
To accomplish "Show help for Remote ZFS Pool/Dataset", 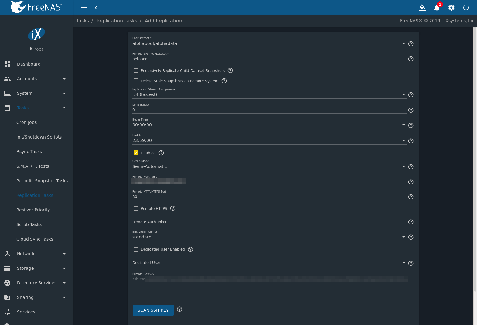I will coord(411,59).
